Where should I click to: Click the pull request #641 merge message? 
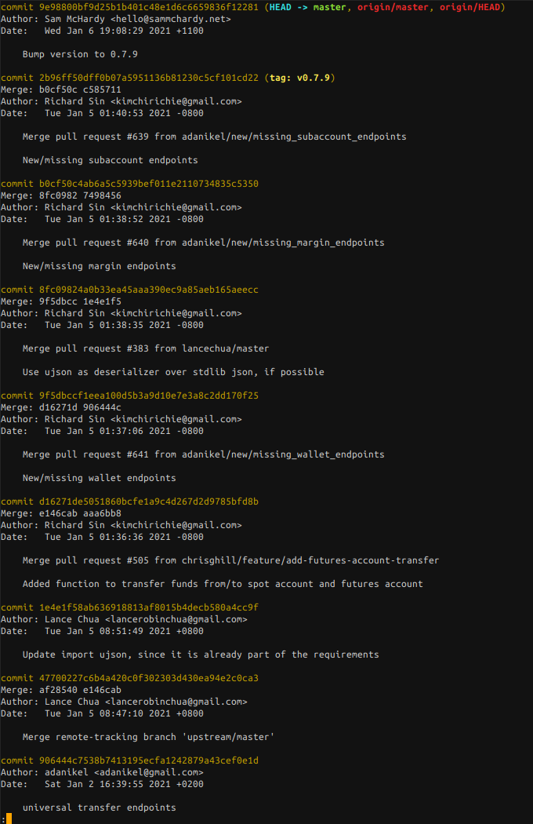[x=203, y=454]
